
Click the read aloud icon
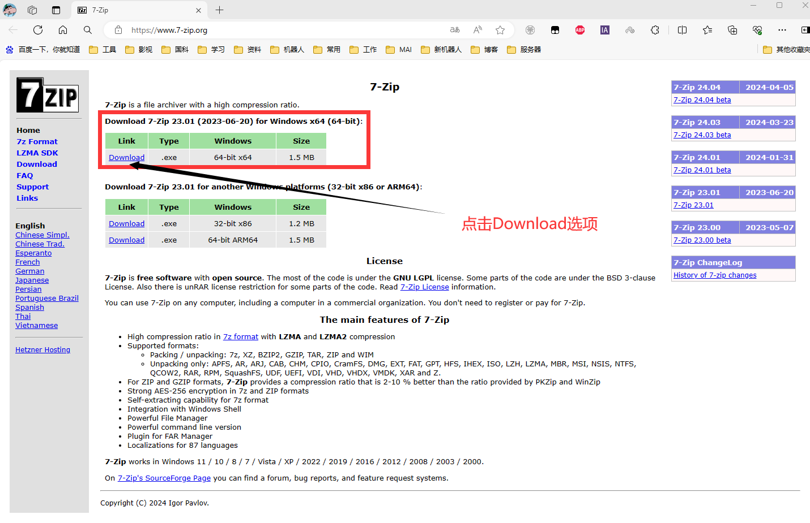pyautogui.click(x=478, y=30)
